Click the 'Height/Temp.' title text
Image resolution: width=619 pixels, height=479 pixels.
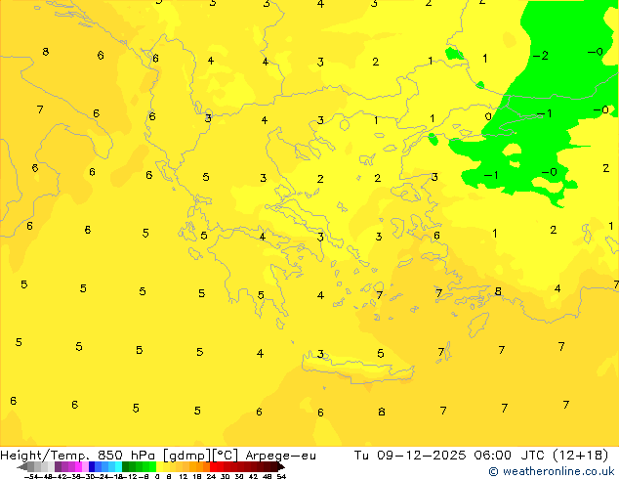coord(45,456)
